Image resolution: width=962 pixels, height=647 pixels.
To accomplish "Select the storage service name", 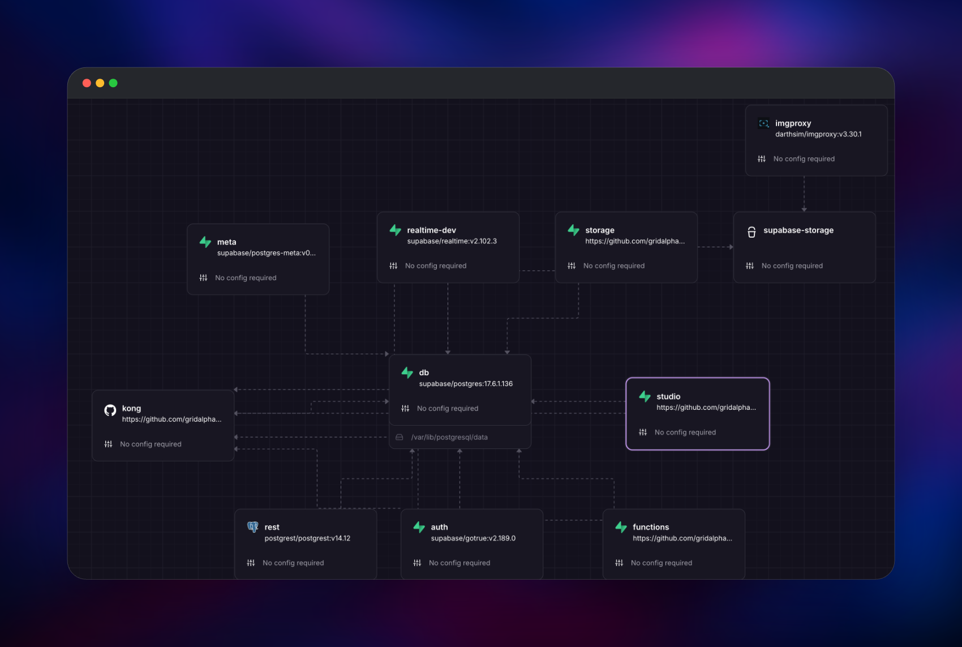I will tap(600, 230).
